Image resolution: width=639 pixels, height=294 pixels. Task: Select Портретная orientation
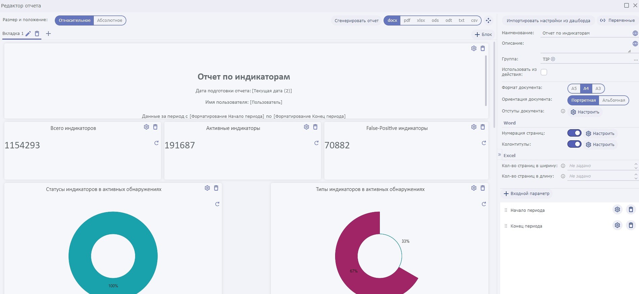584,100
